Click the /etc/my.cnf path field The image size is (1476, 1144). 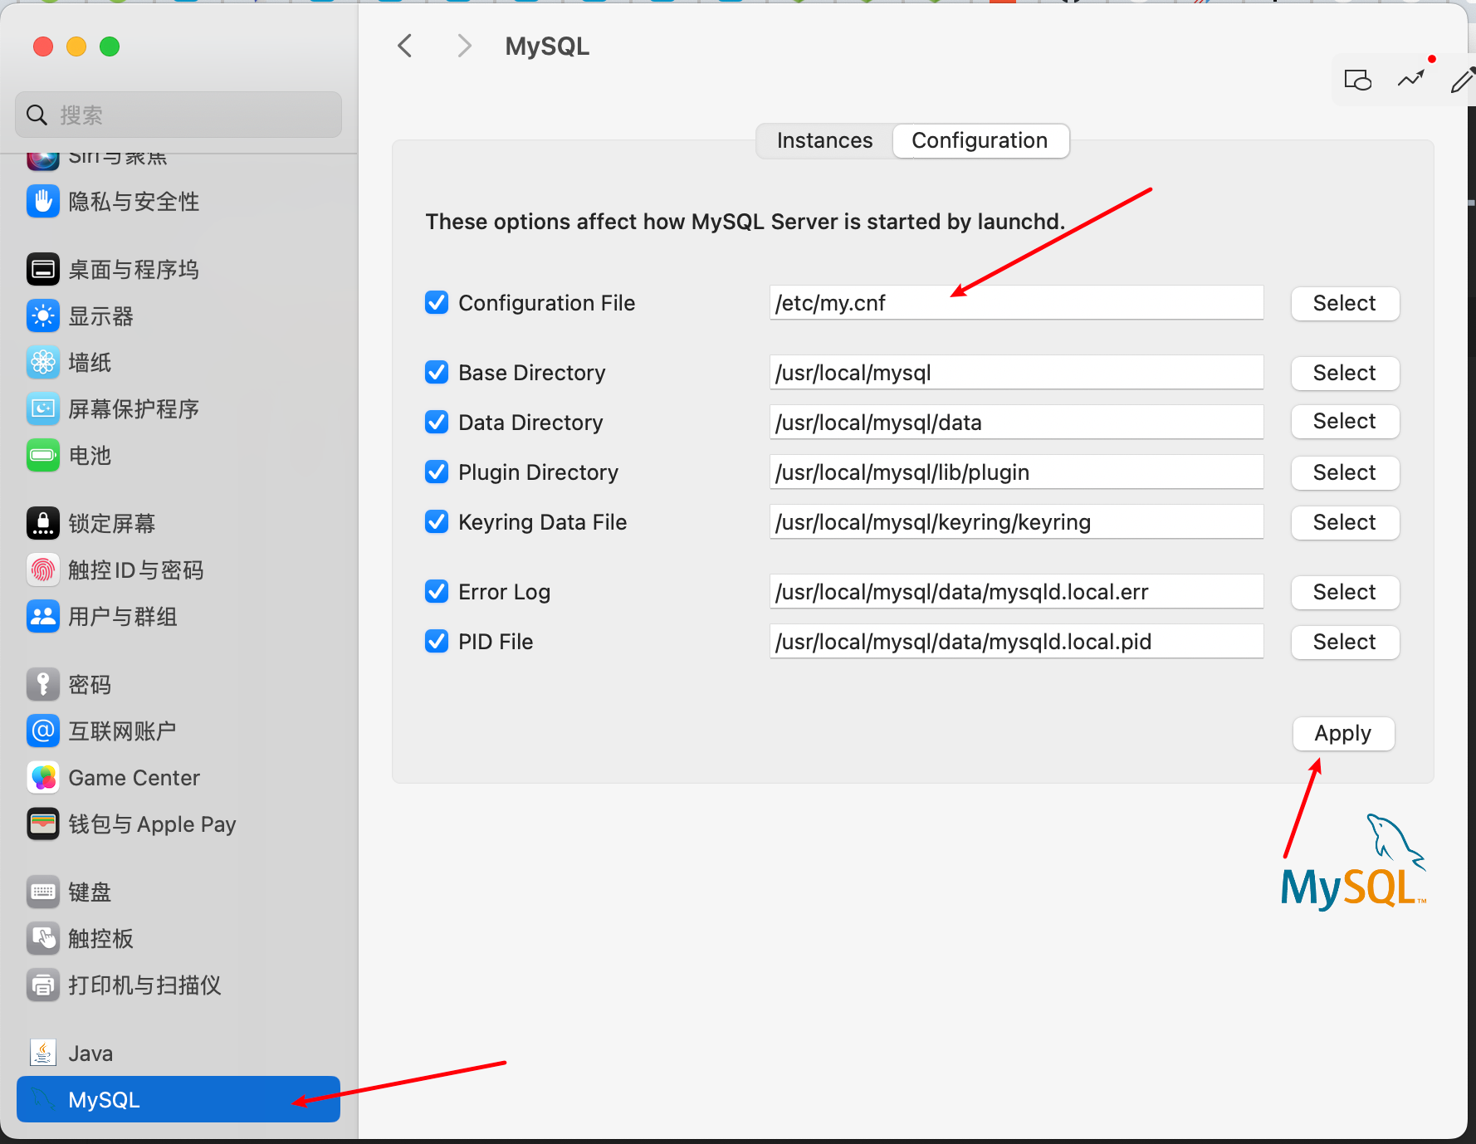pyautogui.click(x=1016, y=303)
